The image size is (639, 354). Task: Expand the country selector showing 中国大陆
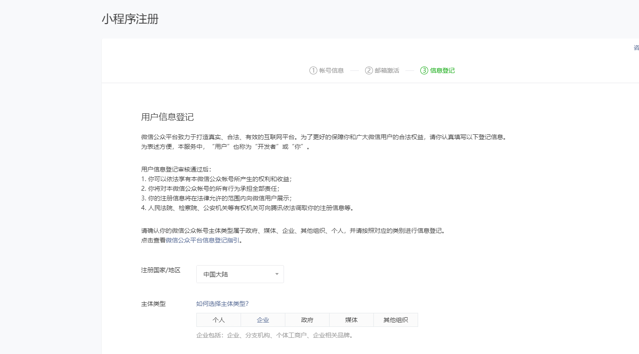coord(240,274)
